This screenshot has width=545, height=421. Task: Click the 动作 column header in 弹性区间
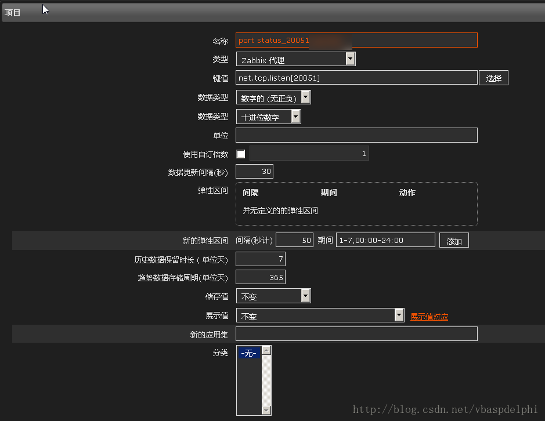(x=407, y=193)
